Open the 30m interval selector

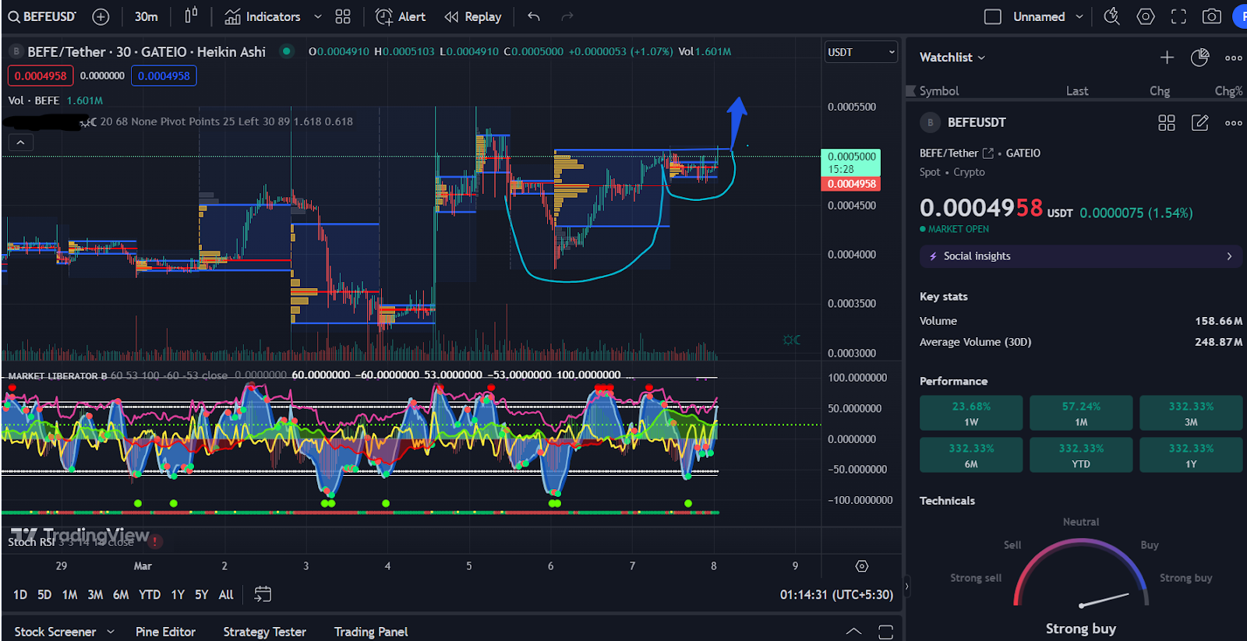[x=146, y=16]
